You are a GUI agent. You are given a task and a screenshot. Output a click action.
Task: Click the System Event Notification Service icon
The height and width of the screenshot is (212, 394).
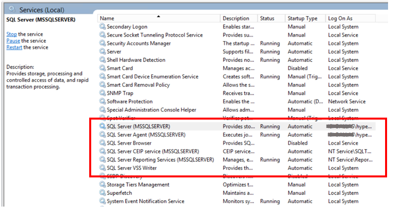(x=102, y=201)
